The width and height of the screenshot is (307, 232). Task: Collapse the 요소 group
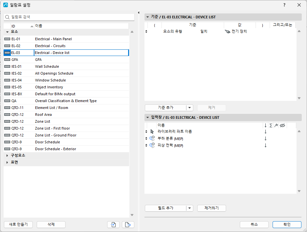coord(7,32)
